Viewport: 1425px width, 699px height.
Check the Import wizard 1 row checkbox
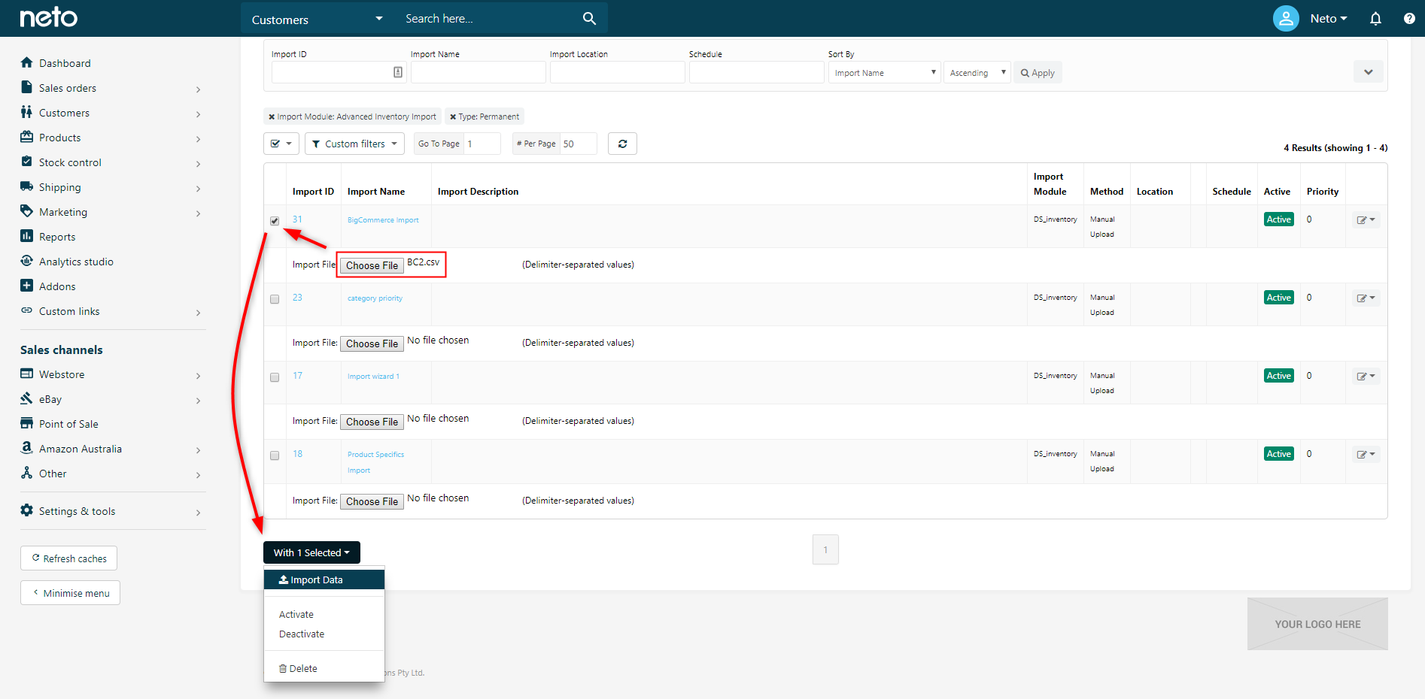(275, 377)
